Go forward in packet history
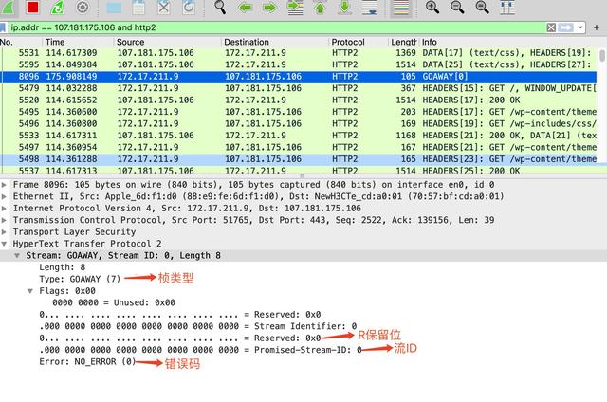Screen dimensions: 607x402 [269, 7]
